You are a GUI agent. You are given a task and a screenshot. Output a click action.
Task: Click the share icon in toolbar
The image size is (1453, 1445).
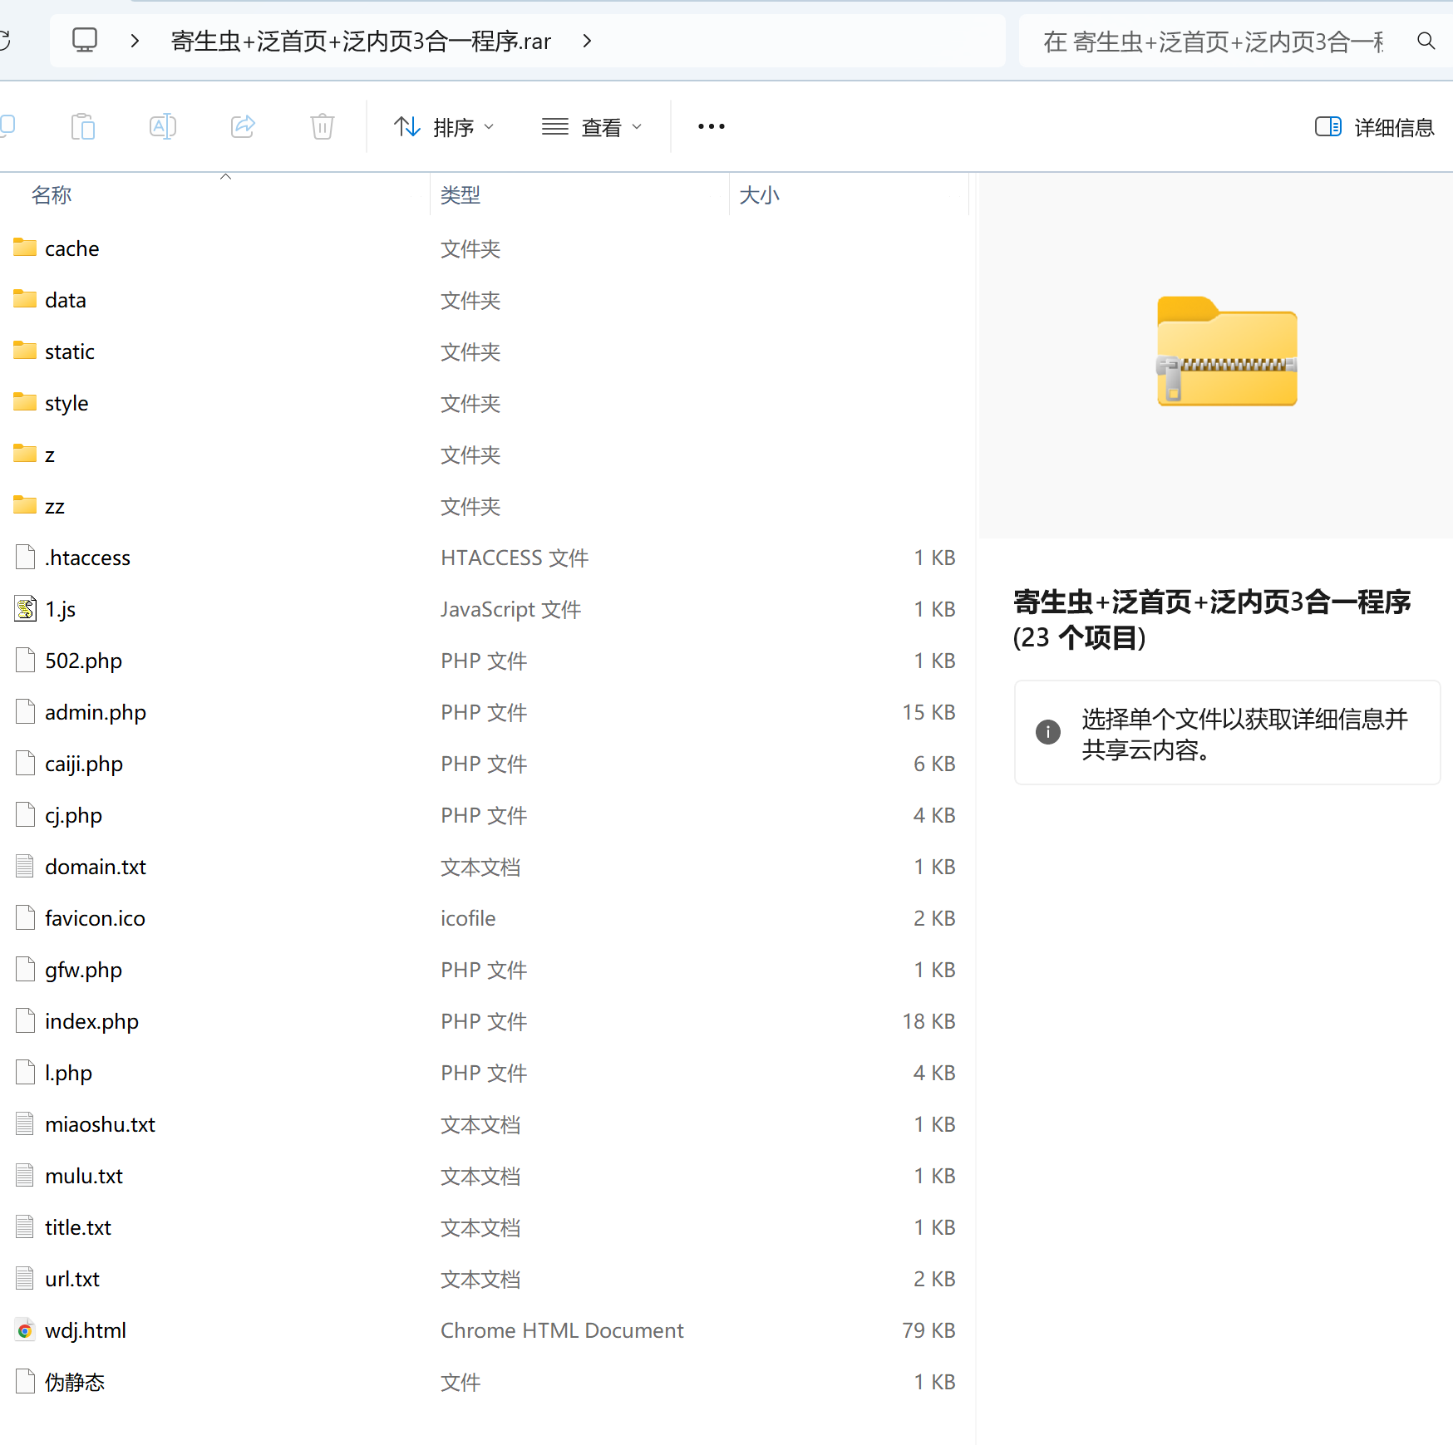[243, 127]
